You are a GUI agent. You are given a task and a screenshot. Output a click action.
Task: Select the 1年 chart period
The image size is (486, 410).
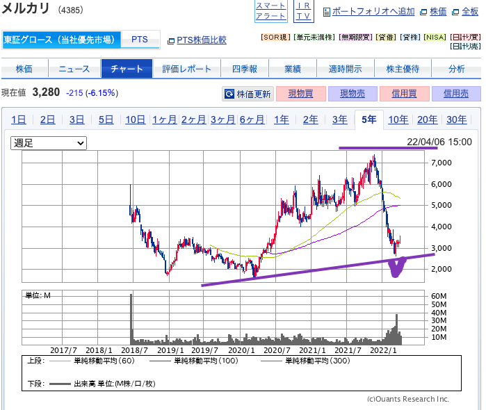click(282, 120)
